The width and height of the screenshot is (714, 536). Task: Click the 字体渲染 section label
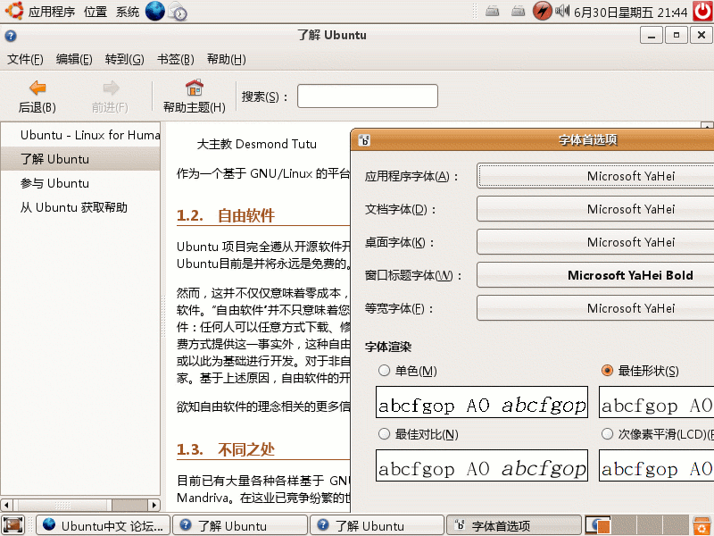pos(388,347)
